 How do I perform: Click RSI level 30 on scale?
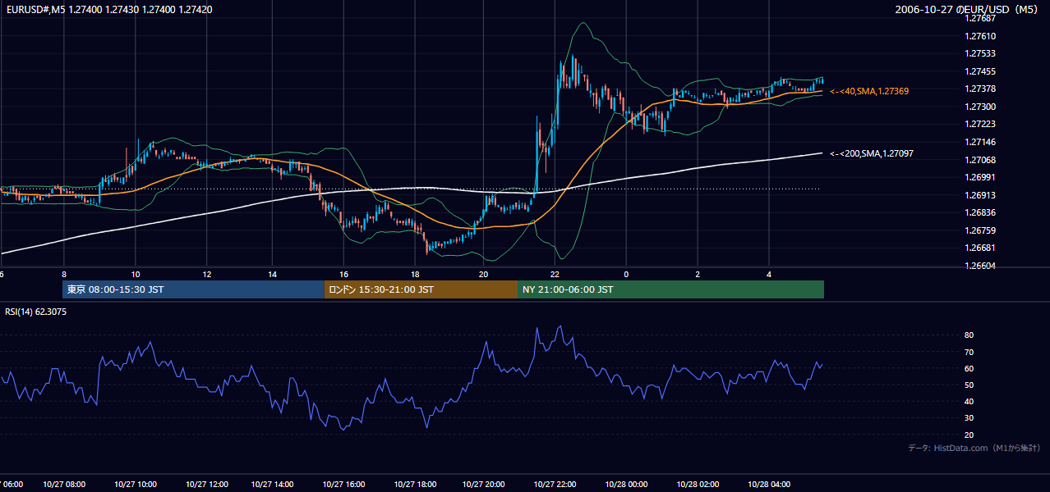tap(969, 418)
